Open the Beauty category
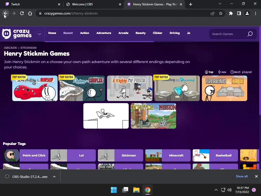The image size is (261, 196). click(140, 33)
